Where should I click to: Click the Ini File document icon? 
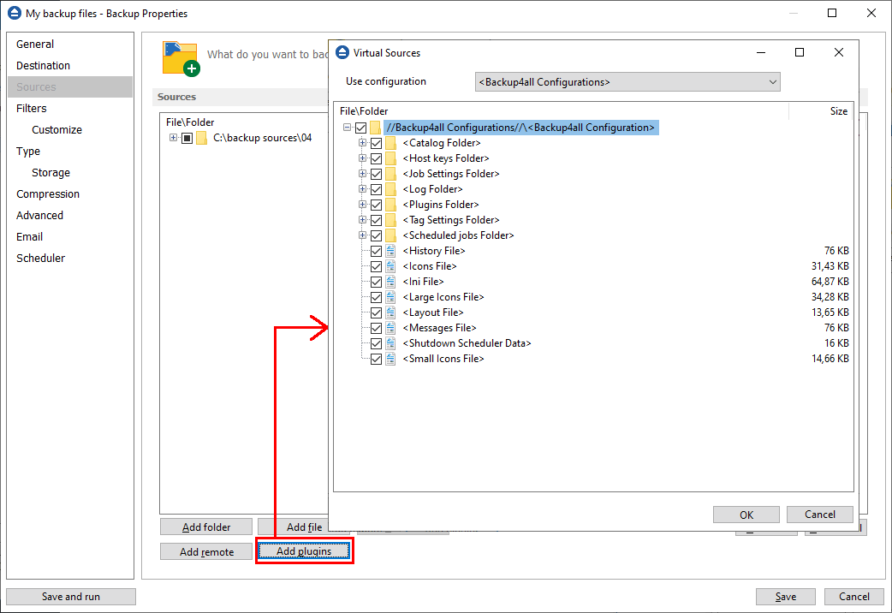coord(390,281)
